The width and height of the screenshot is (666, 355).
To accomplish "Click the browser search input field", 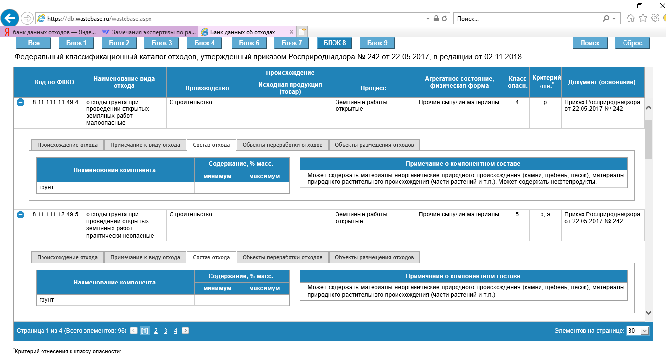I will [526, 19].
